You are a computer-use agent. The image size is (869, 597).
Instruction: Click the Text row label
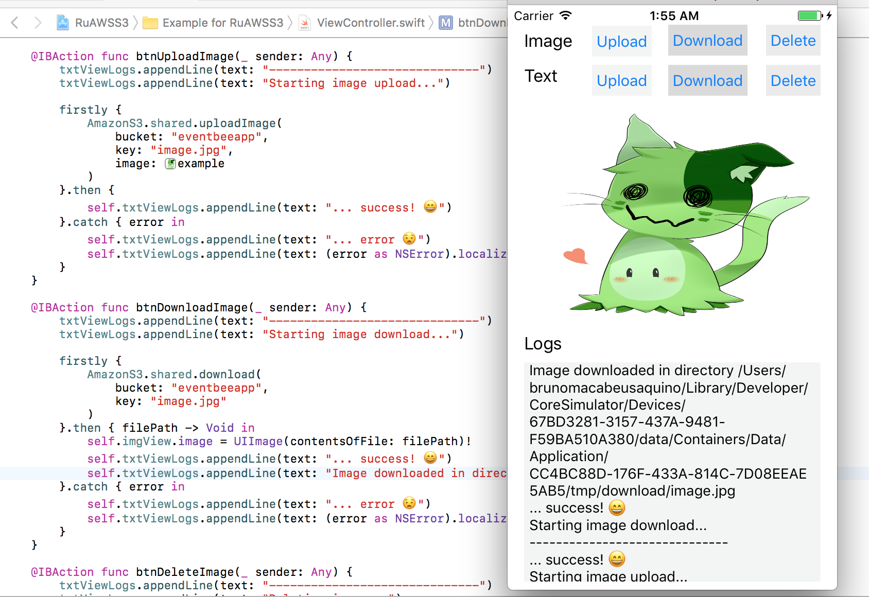coord(541,76)
